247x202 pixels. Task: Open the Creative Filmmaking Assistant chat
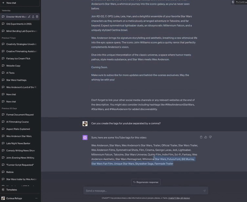(x=20, y=51)
